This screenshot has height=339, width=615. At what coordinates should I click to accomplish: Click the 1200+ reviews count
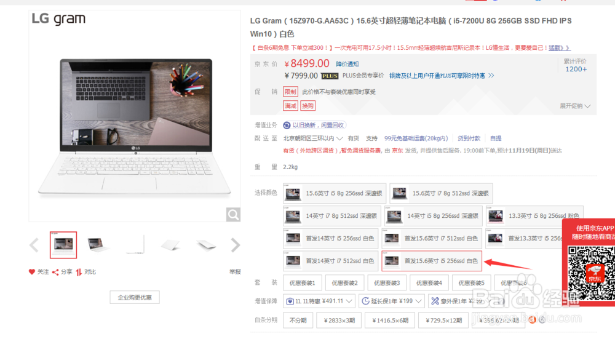(x=576, y=69)
